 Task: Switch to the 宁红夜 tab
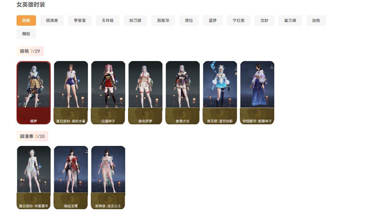tap(239, 21)
